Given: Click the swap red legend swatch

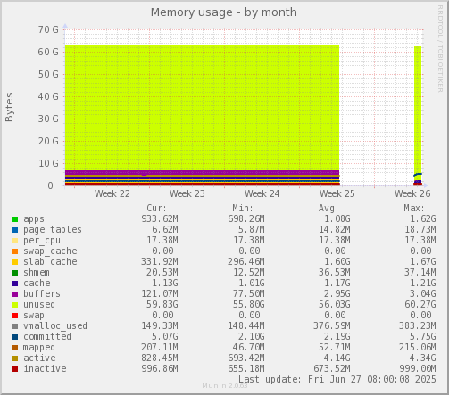Looking at the screenshot, I should [x=15, y=316].
